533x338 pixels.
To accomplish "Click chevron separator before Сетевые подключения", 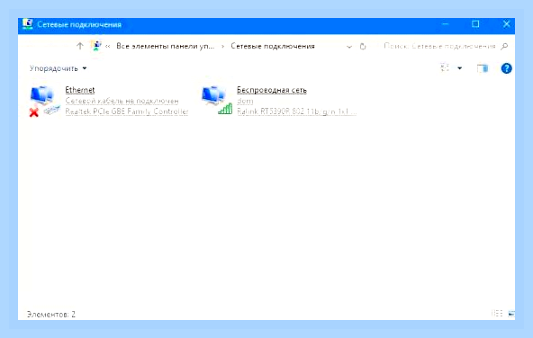I will pyautogui.click(x=222, y=46).
